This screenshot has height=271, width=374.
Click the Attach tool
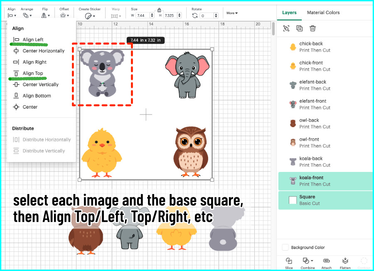[326, 263]
